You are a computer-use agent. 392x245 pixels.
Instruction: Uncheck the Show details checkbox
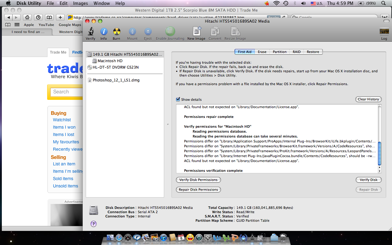178,99
